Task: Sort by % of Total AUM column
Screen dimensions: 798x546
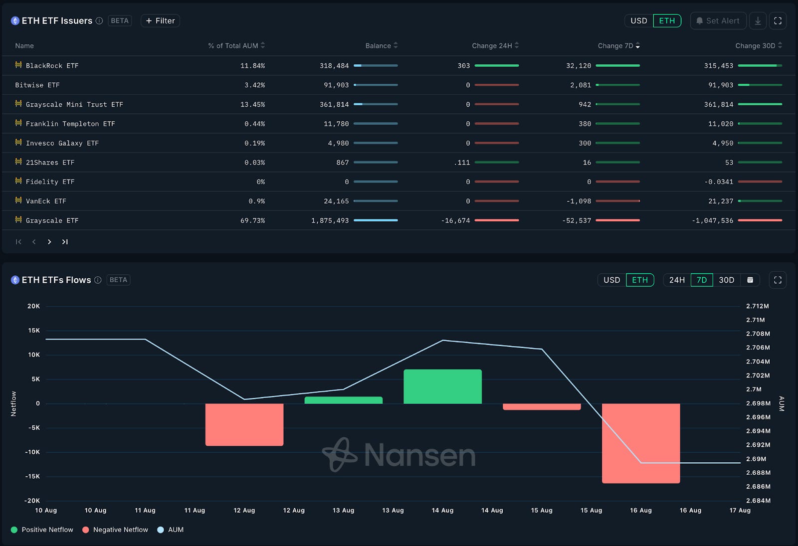Action: click(x=236, y=45)
